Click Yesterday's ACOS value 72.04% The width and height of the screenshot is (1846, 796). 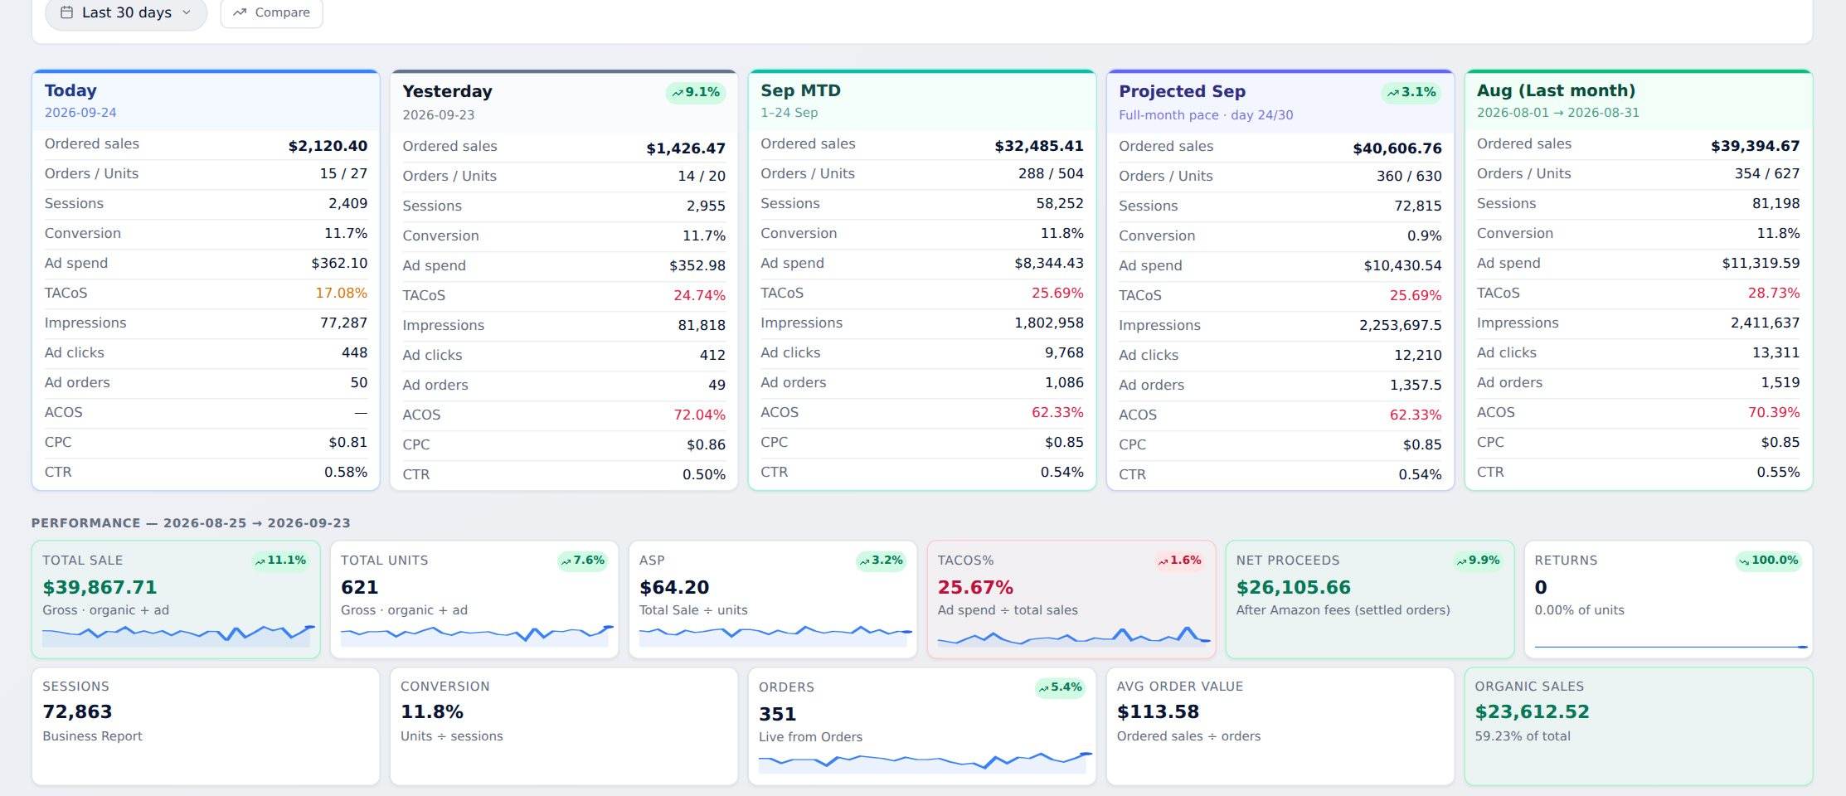[x=699, y=415]
